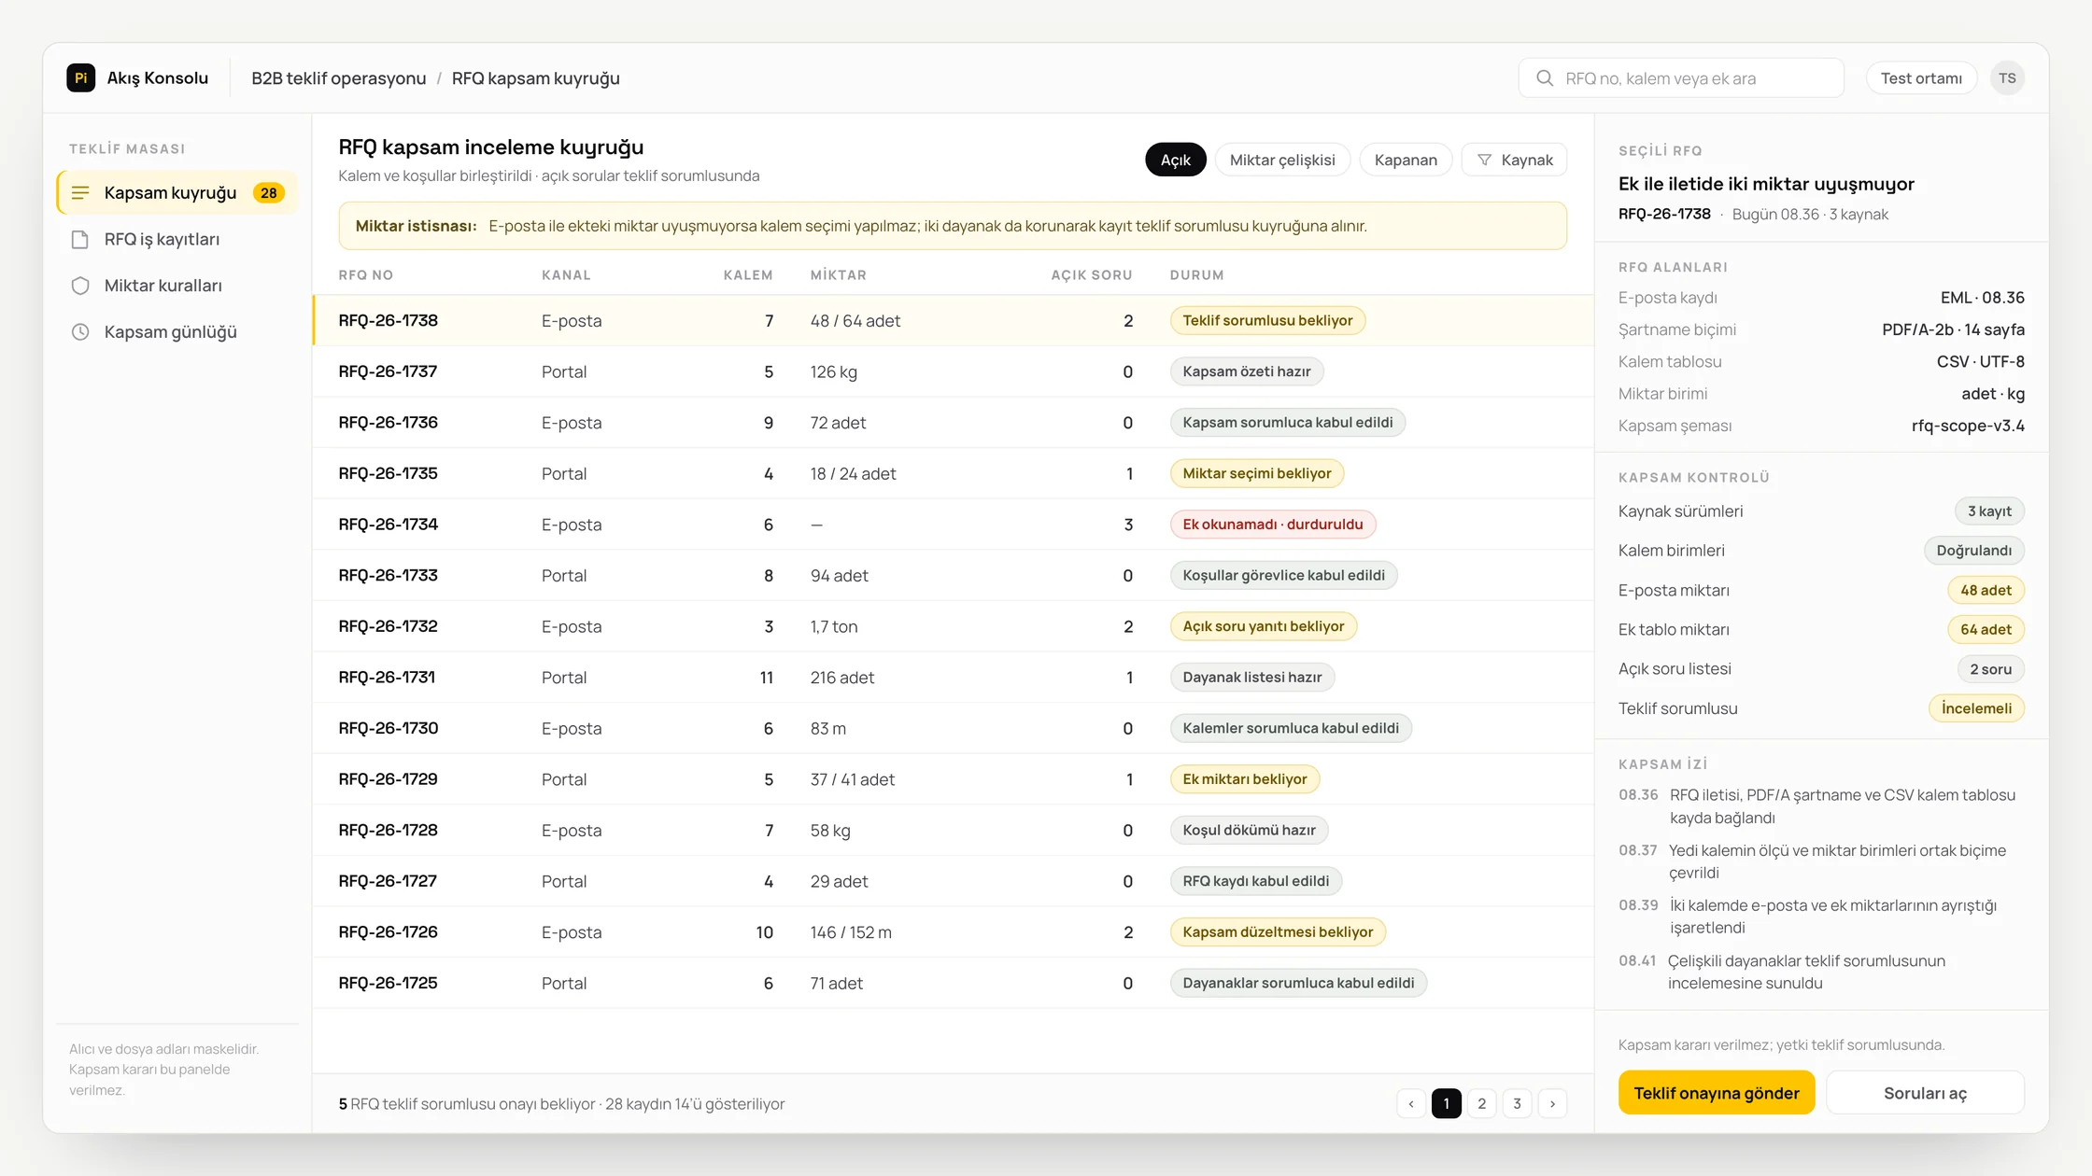Click Açık soru yanıtı bekliyor badge

tap(1263, 626)
